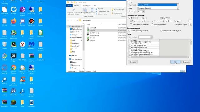Open the Malwarebytes desktop shortcut
The width and height of the screenshot is (200, 112).
tap(32, 45)
